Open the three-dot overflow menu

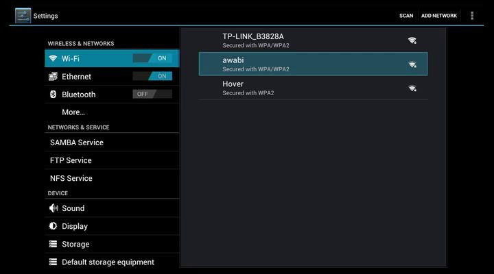coord(472,15)
